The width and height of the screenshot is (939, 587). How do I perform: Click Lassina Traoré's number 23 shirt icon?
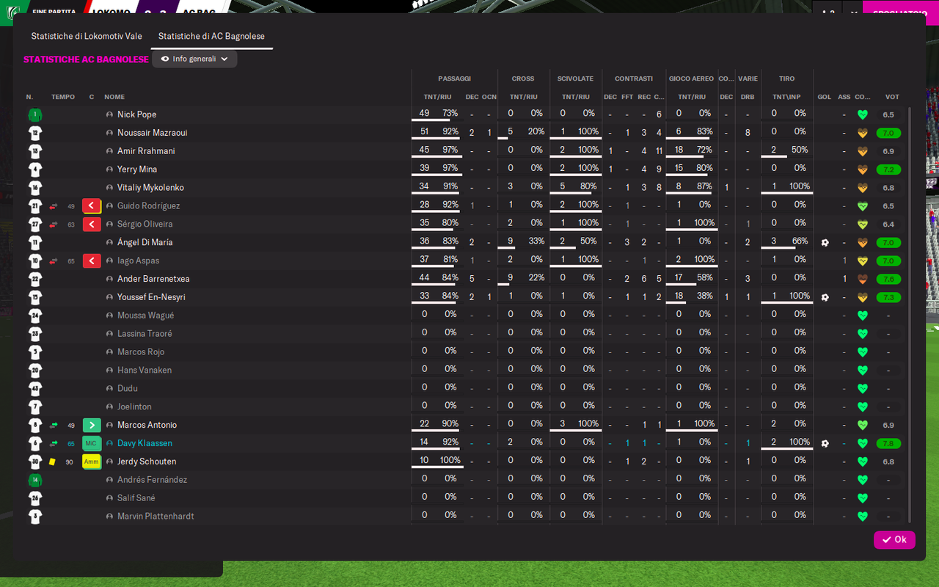coord(34,334)
